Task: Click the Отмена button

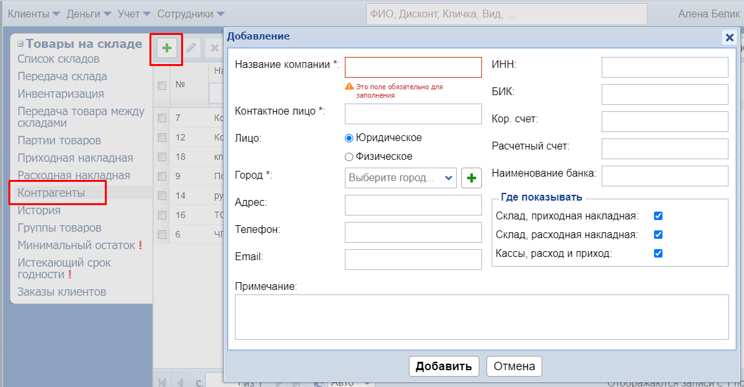Action: pyautogui.click(x=514, y=366)
